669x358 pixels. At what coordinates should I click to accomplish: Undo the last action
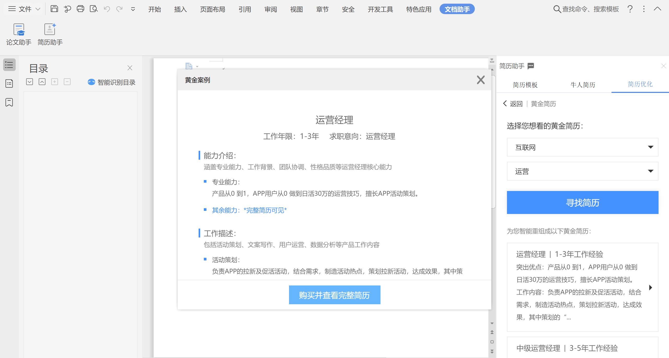point(107,9)
